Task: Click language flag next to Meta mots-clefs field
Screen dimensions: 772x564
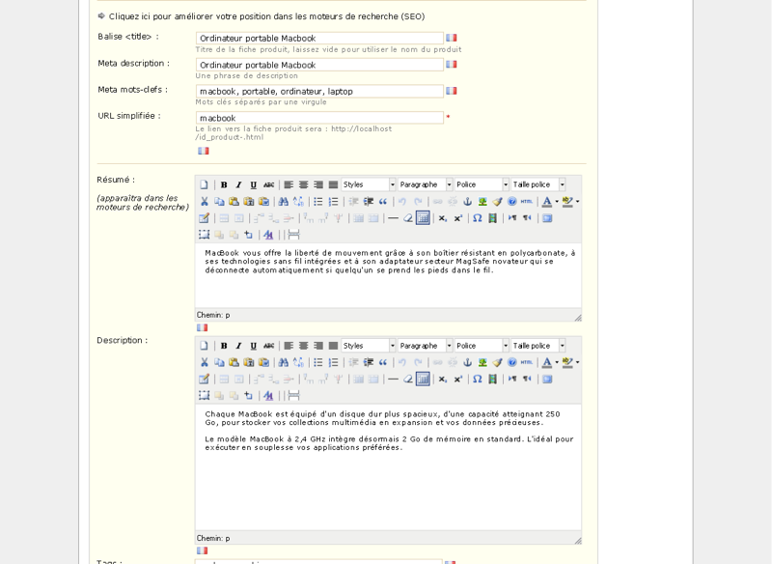Action: [452, 91]
